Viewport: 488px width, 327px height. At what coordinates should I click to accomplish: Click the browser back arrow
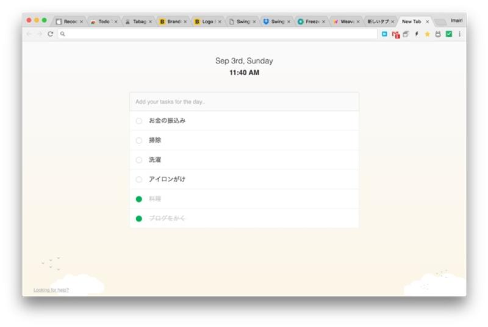pyautogui.click(x=29, y=34)
